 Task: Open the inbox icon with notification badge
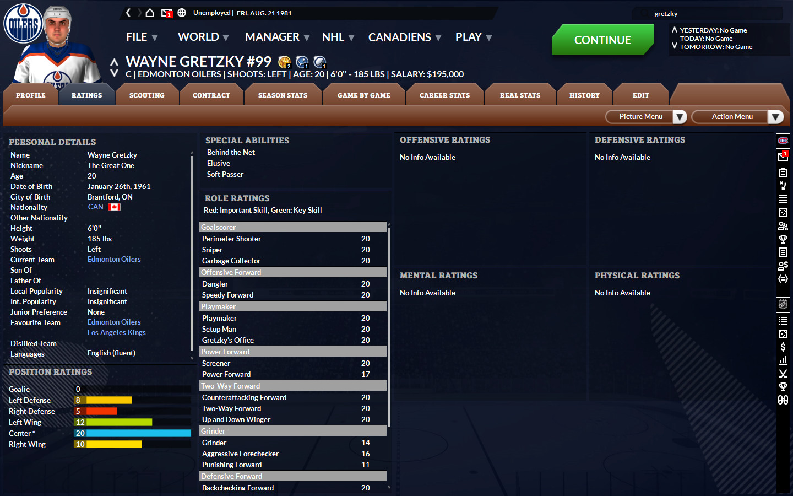166,12
